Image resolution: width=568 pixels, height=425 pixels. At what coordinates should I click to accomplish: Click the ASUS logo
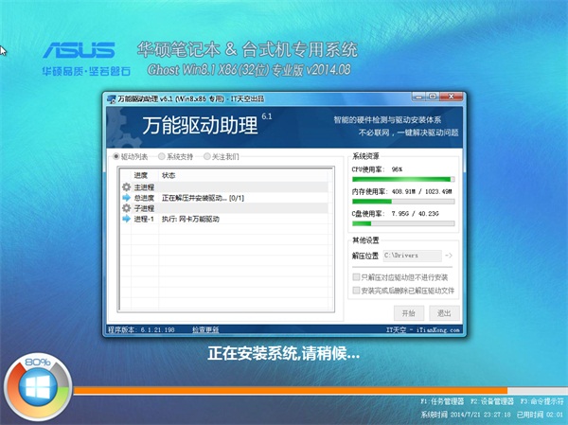coord(79,50)
